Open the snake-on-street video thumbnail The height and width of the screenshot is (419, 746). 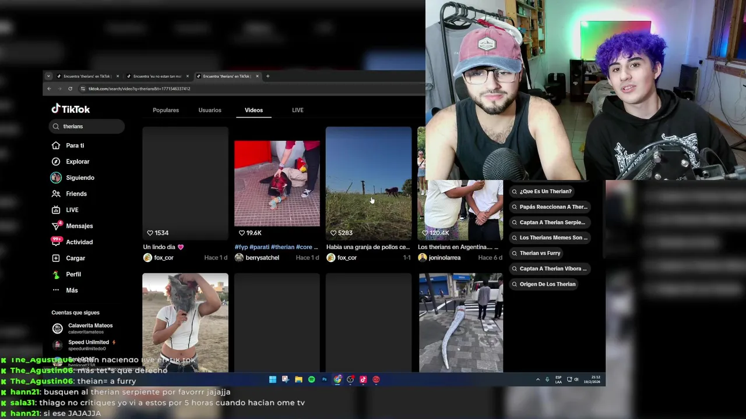460,322
